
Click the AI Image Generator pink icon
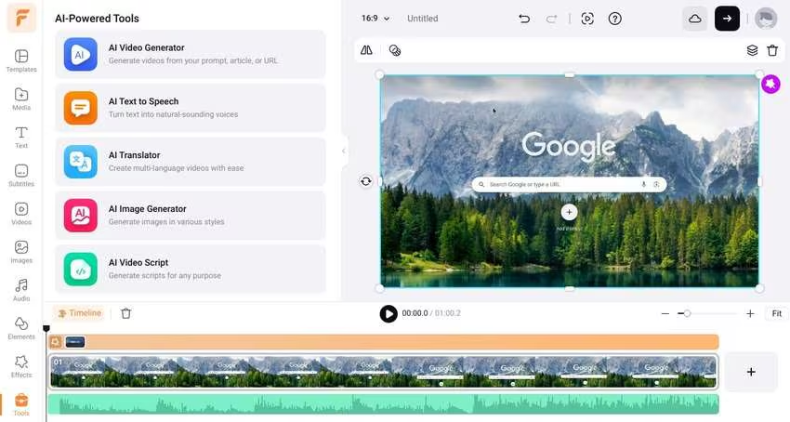coord(81,216)
